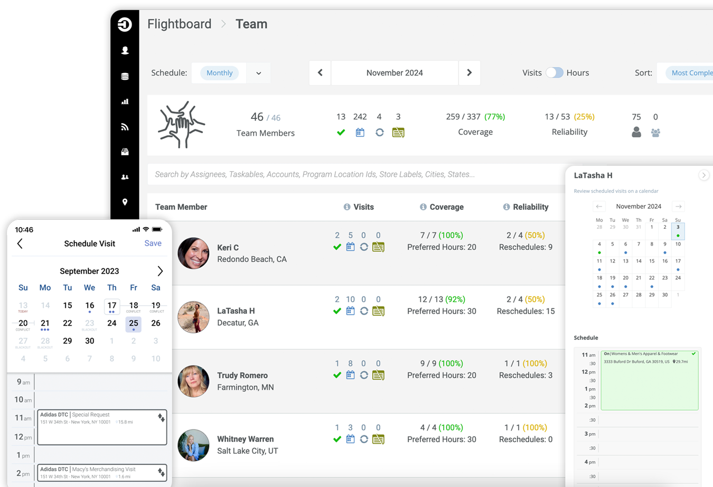
Task: Select the Monthly schedule option
Action: tap(219, 73)
